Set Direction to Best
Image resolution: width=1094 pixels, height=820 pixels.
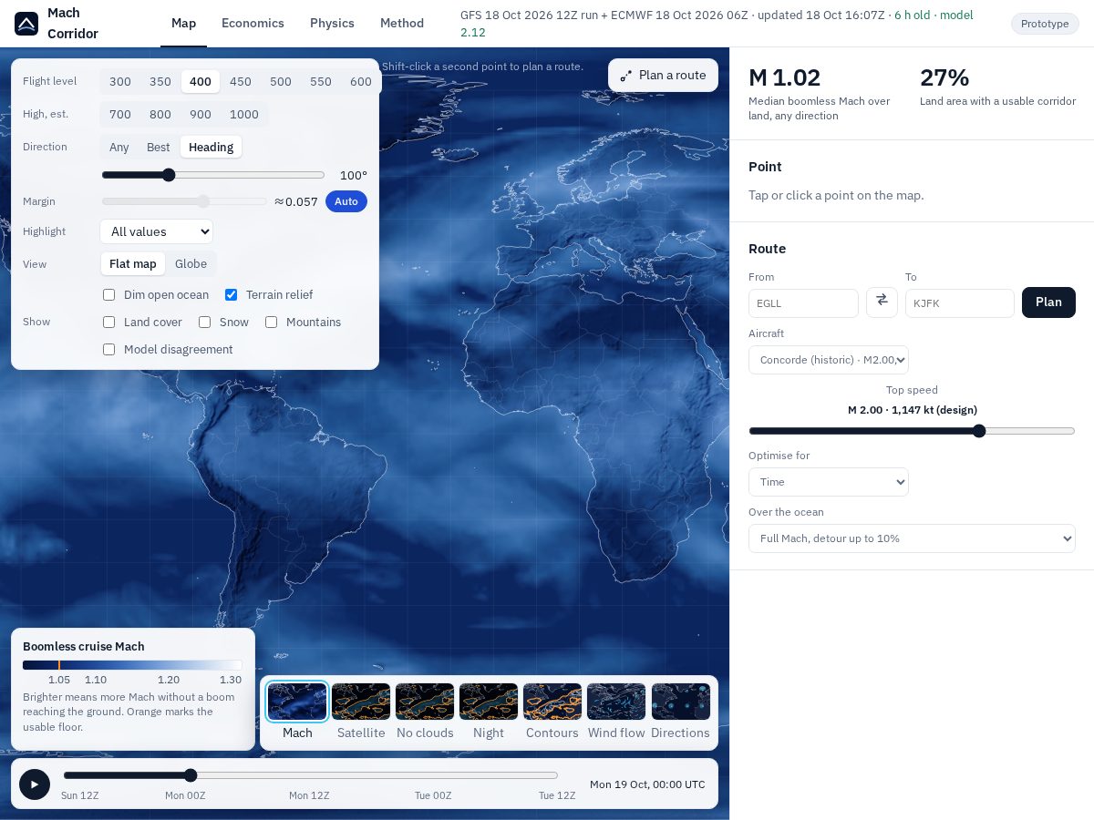pos(159,148)
